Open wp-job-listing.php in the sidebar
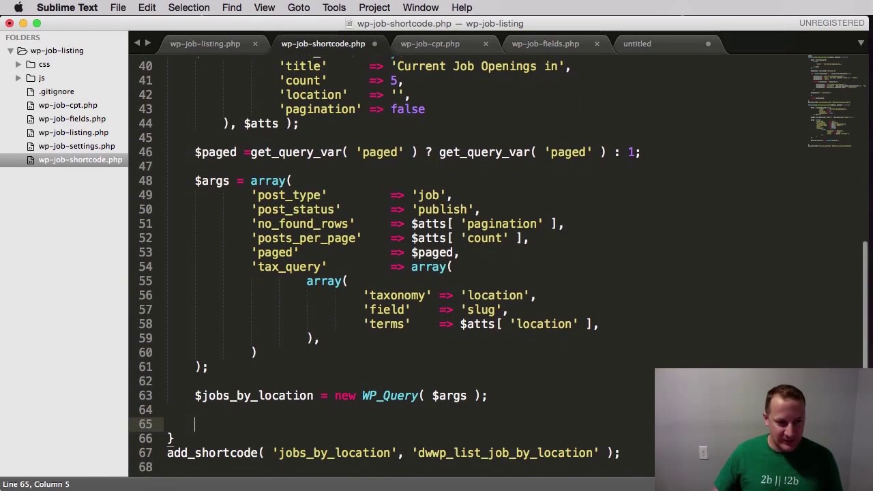 pyautogui.click(x=73, y=132)
